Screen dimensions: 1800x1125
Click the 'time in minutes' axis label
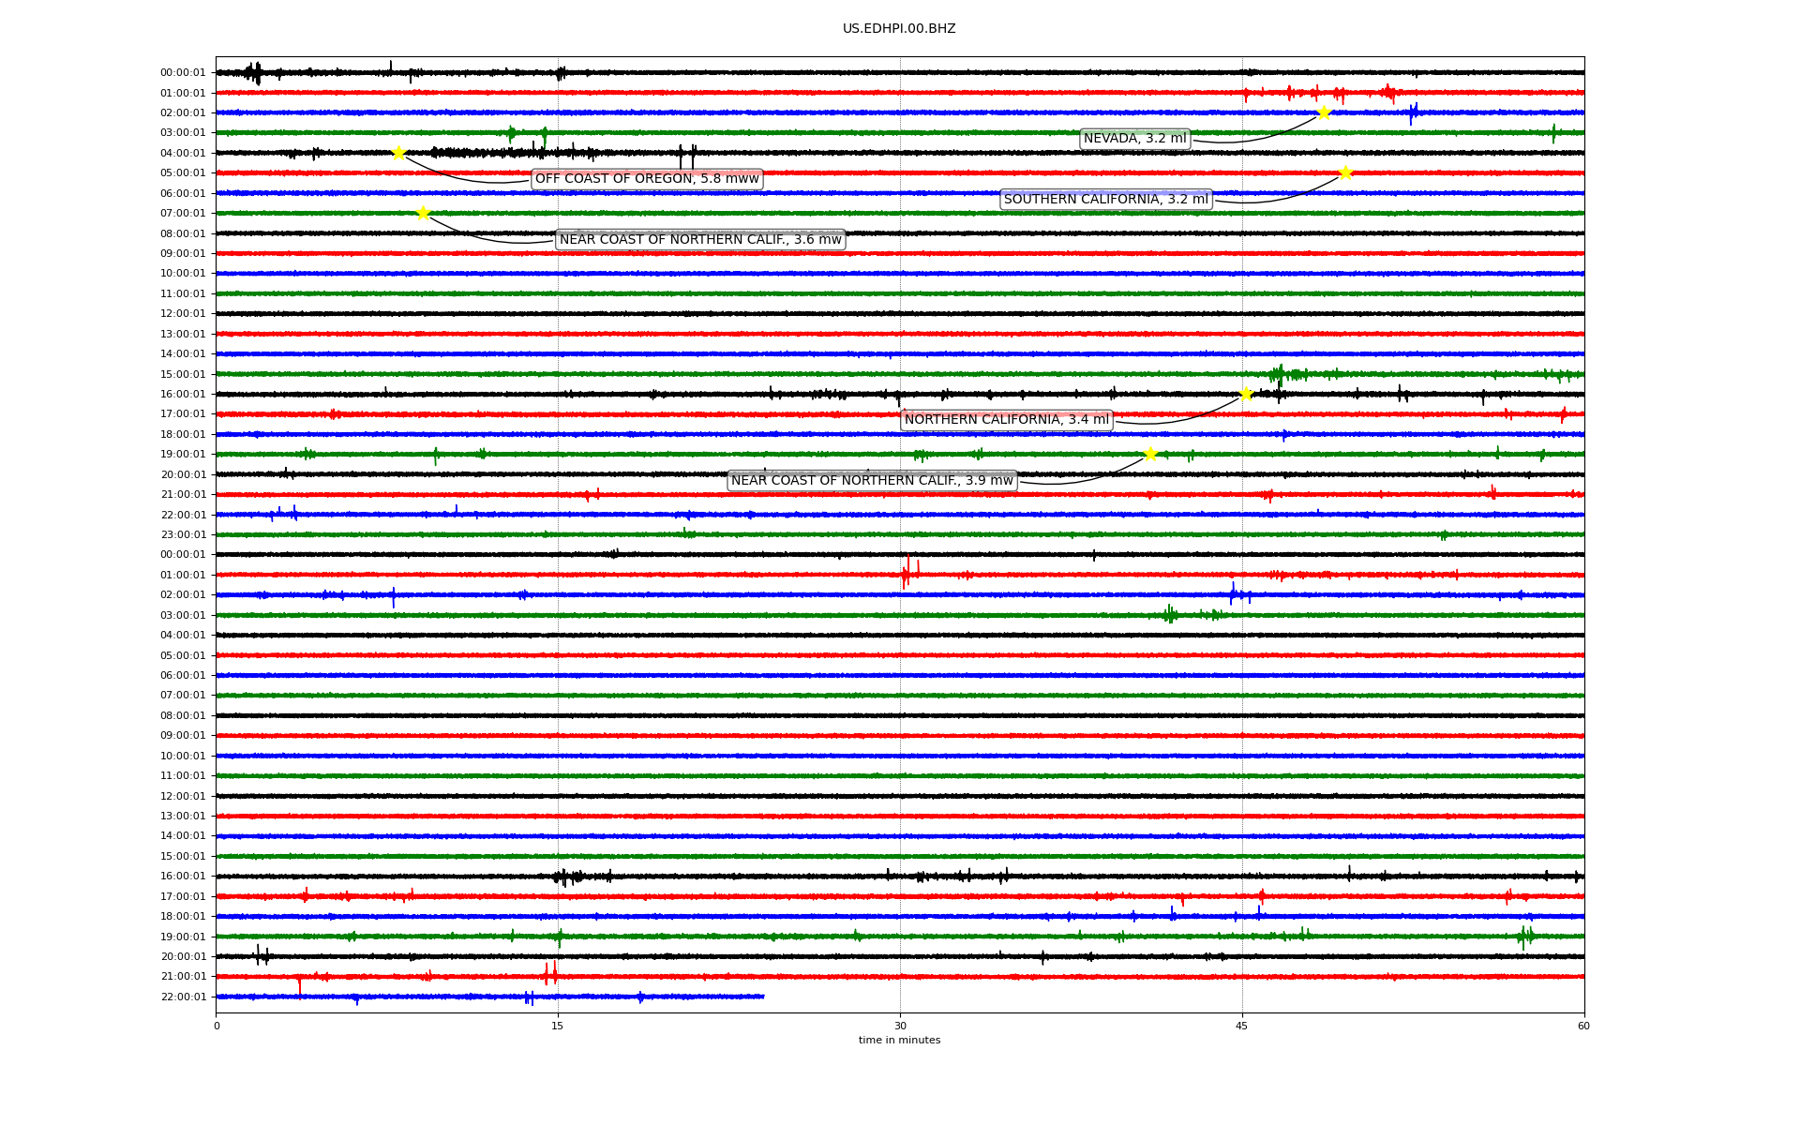[899, 1040]
